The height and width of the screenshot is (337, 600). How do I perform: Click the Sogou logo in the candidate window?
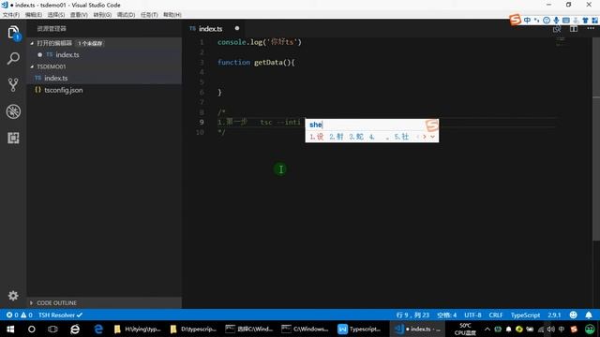pos(431,125)
